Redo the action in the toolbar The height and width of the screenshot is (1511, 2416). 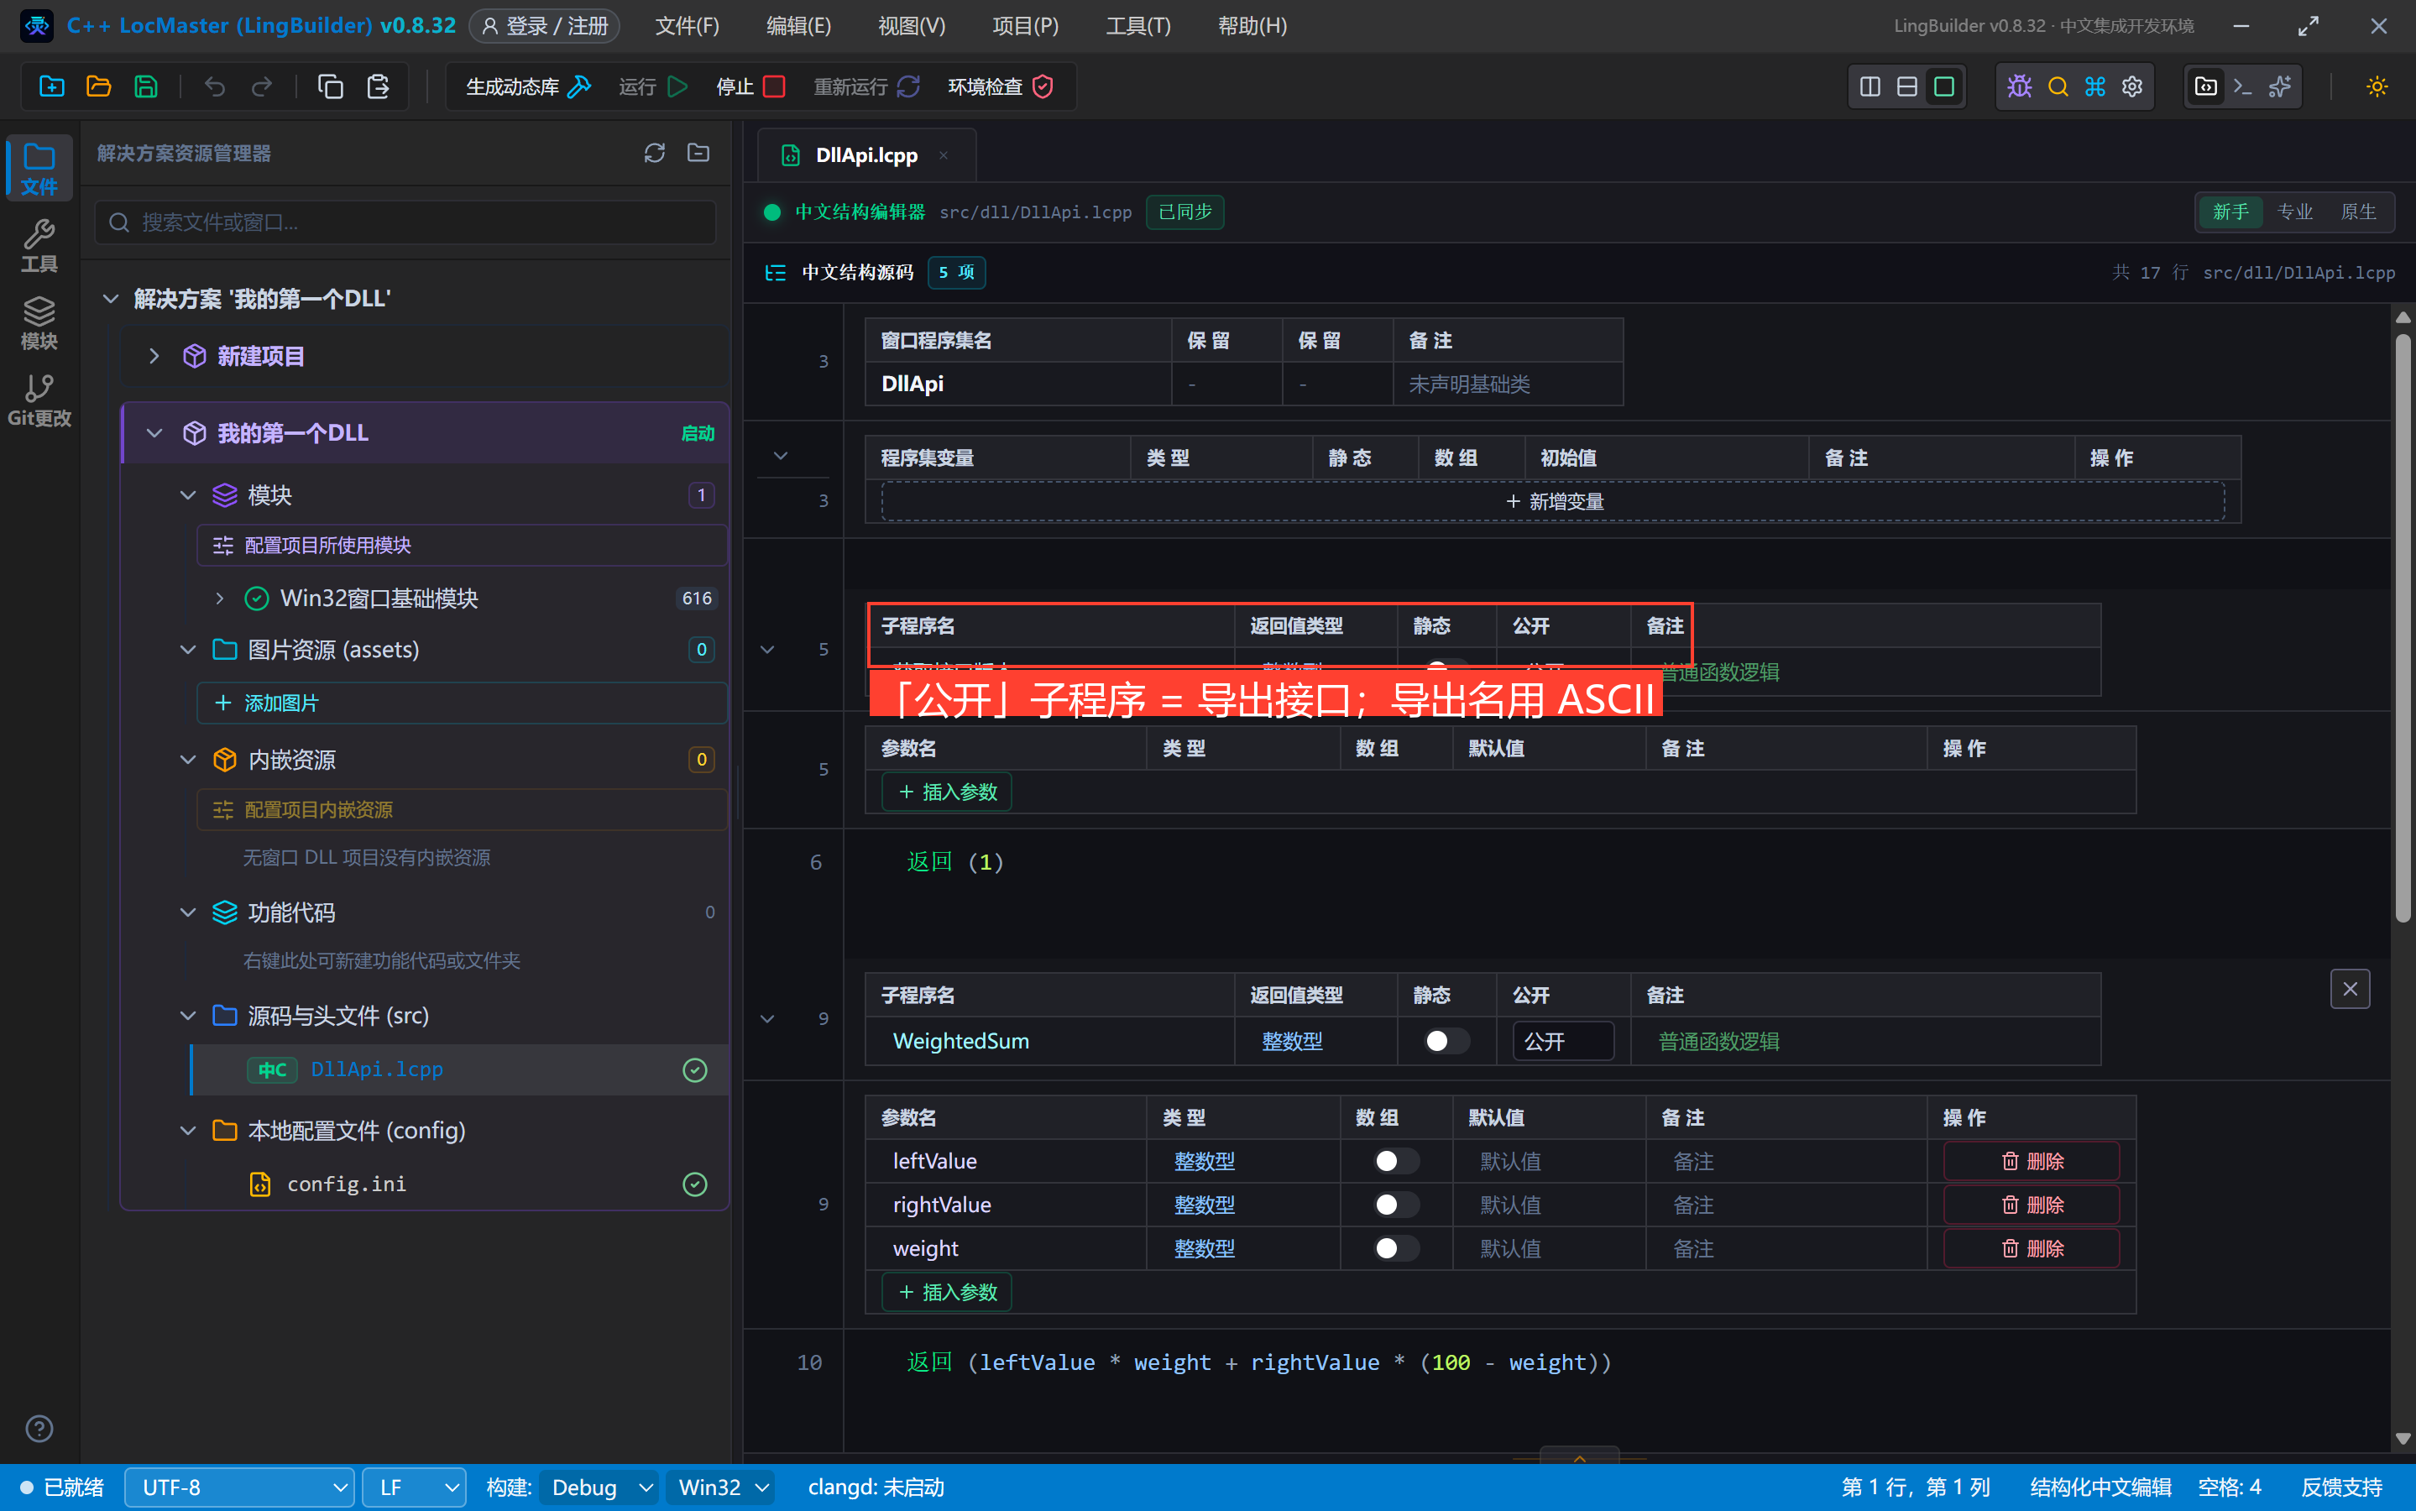262,87
